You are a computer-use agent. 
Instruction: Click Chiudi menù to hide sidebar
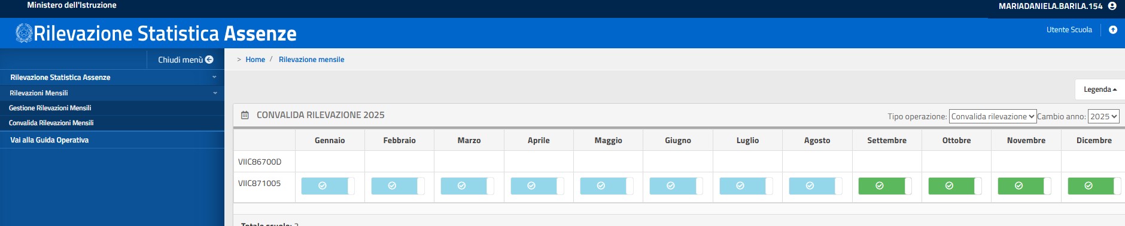pos(186,60)
